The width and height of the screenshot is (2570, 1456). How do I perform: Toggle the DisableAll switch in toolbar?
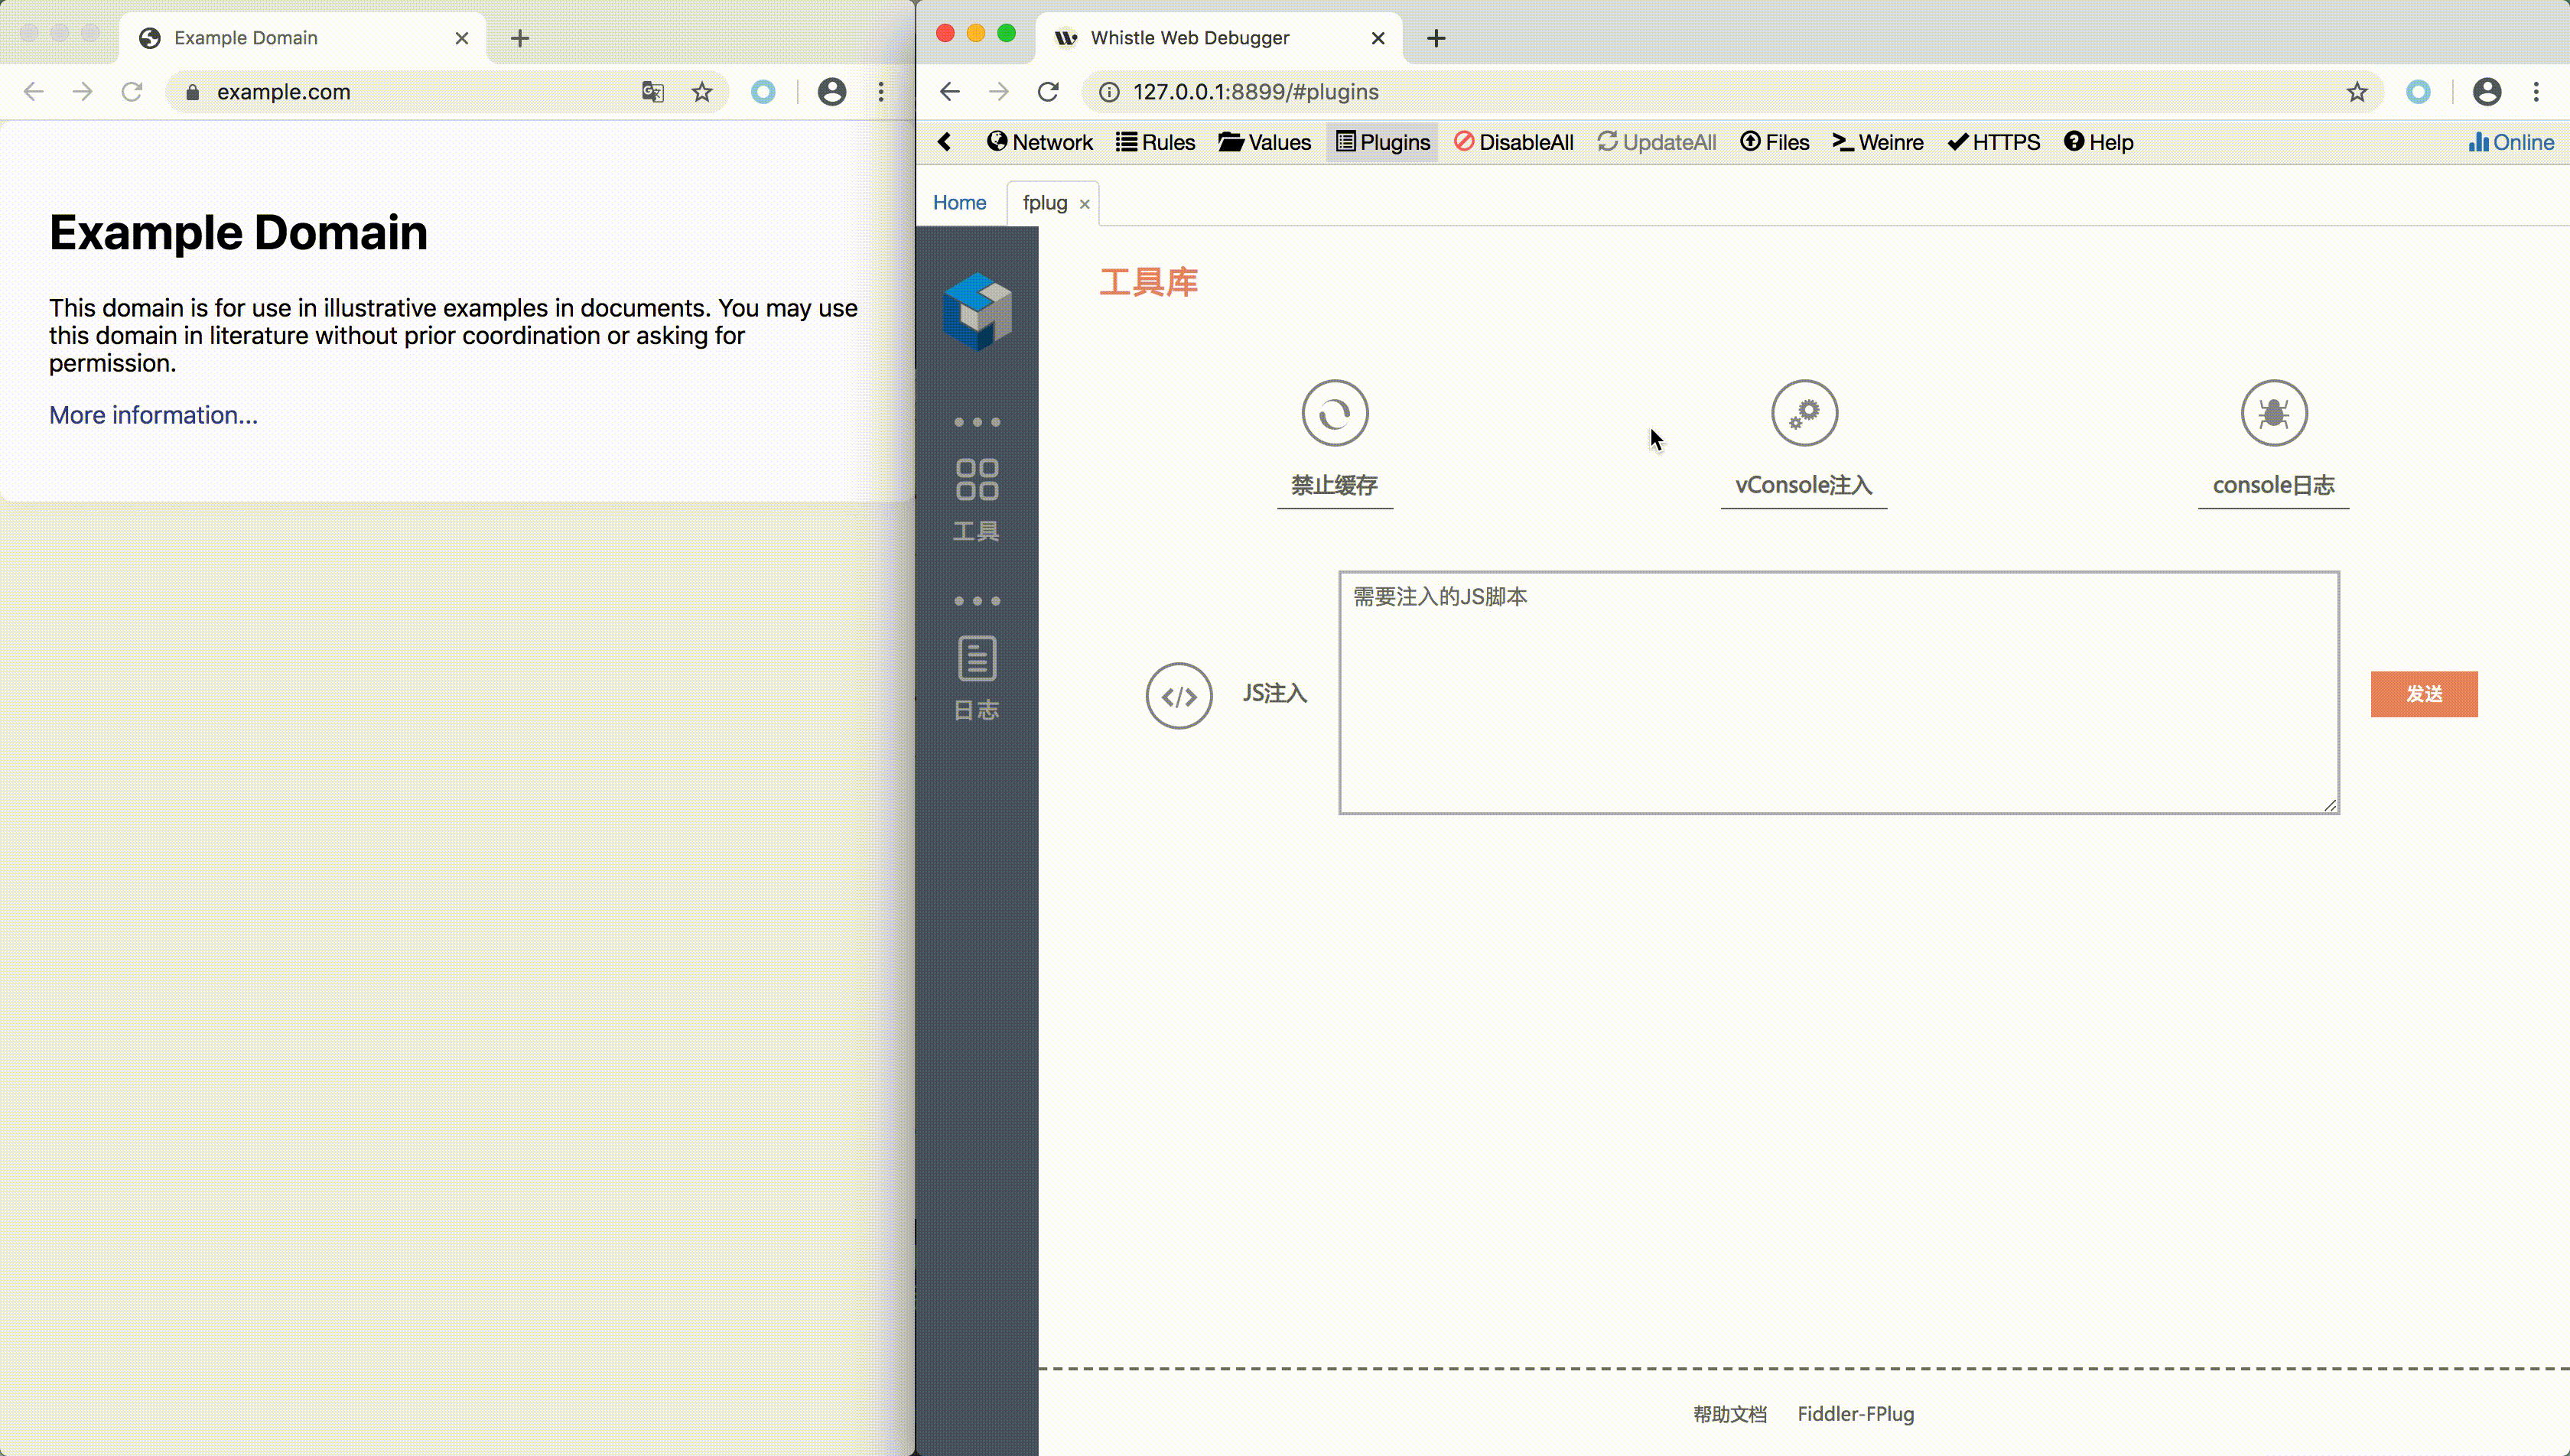point(1513,141)
